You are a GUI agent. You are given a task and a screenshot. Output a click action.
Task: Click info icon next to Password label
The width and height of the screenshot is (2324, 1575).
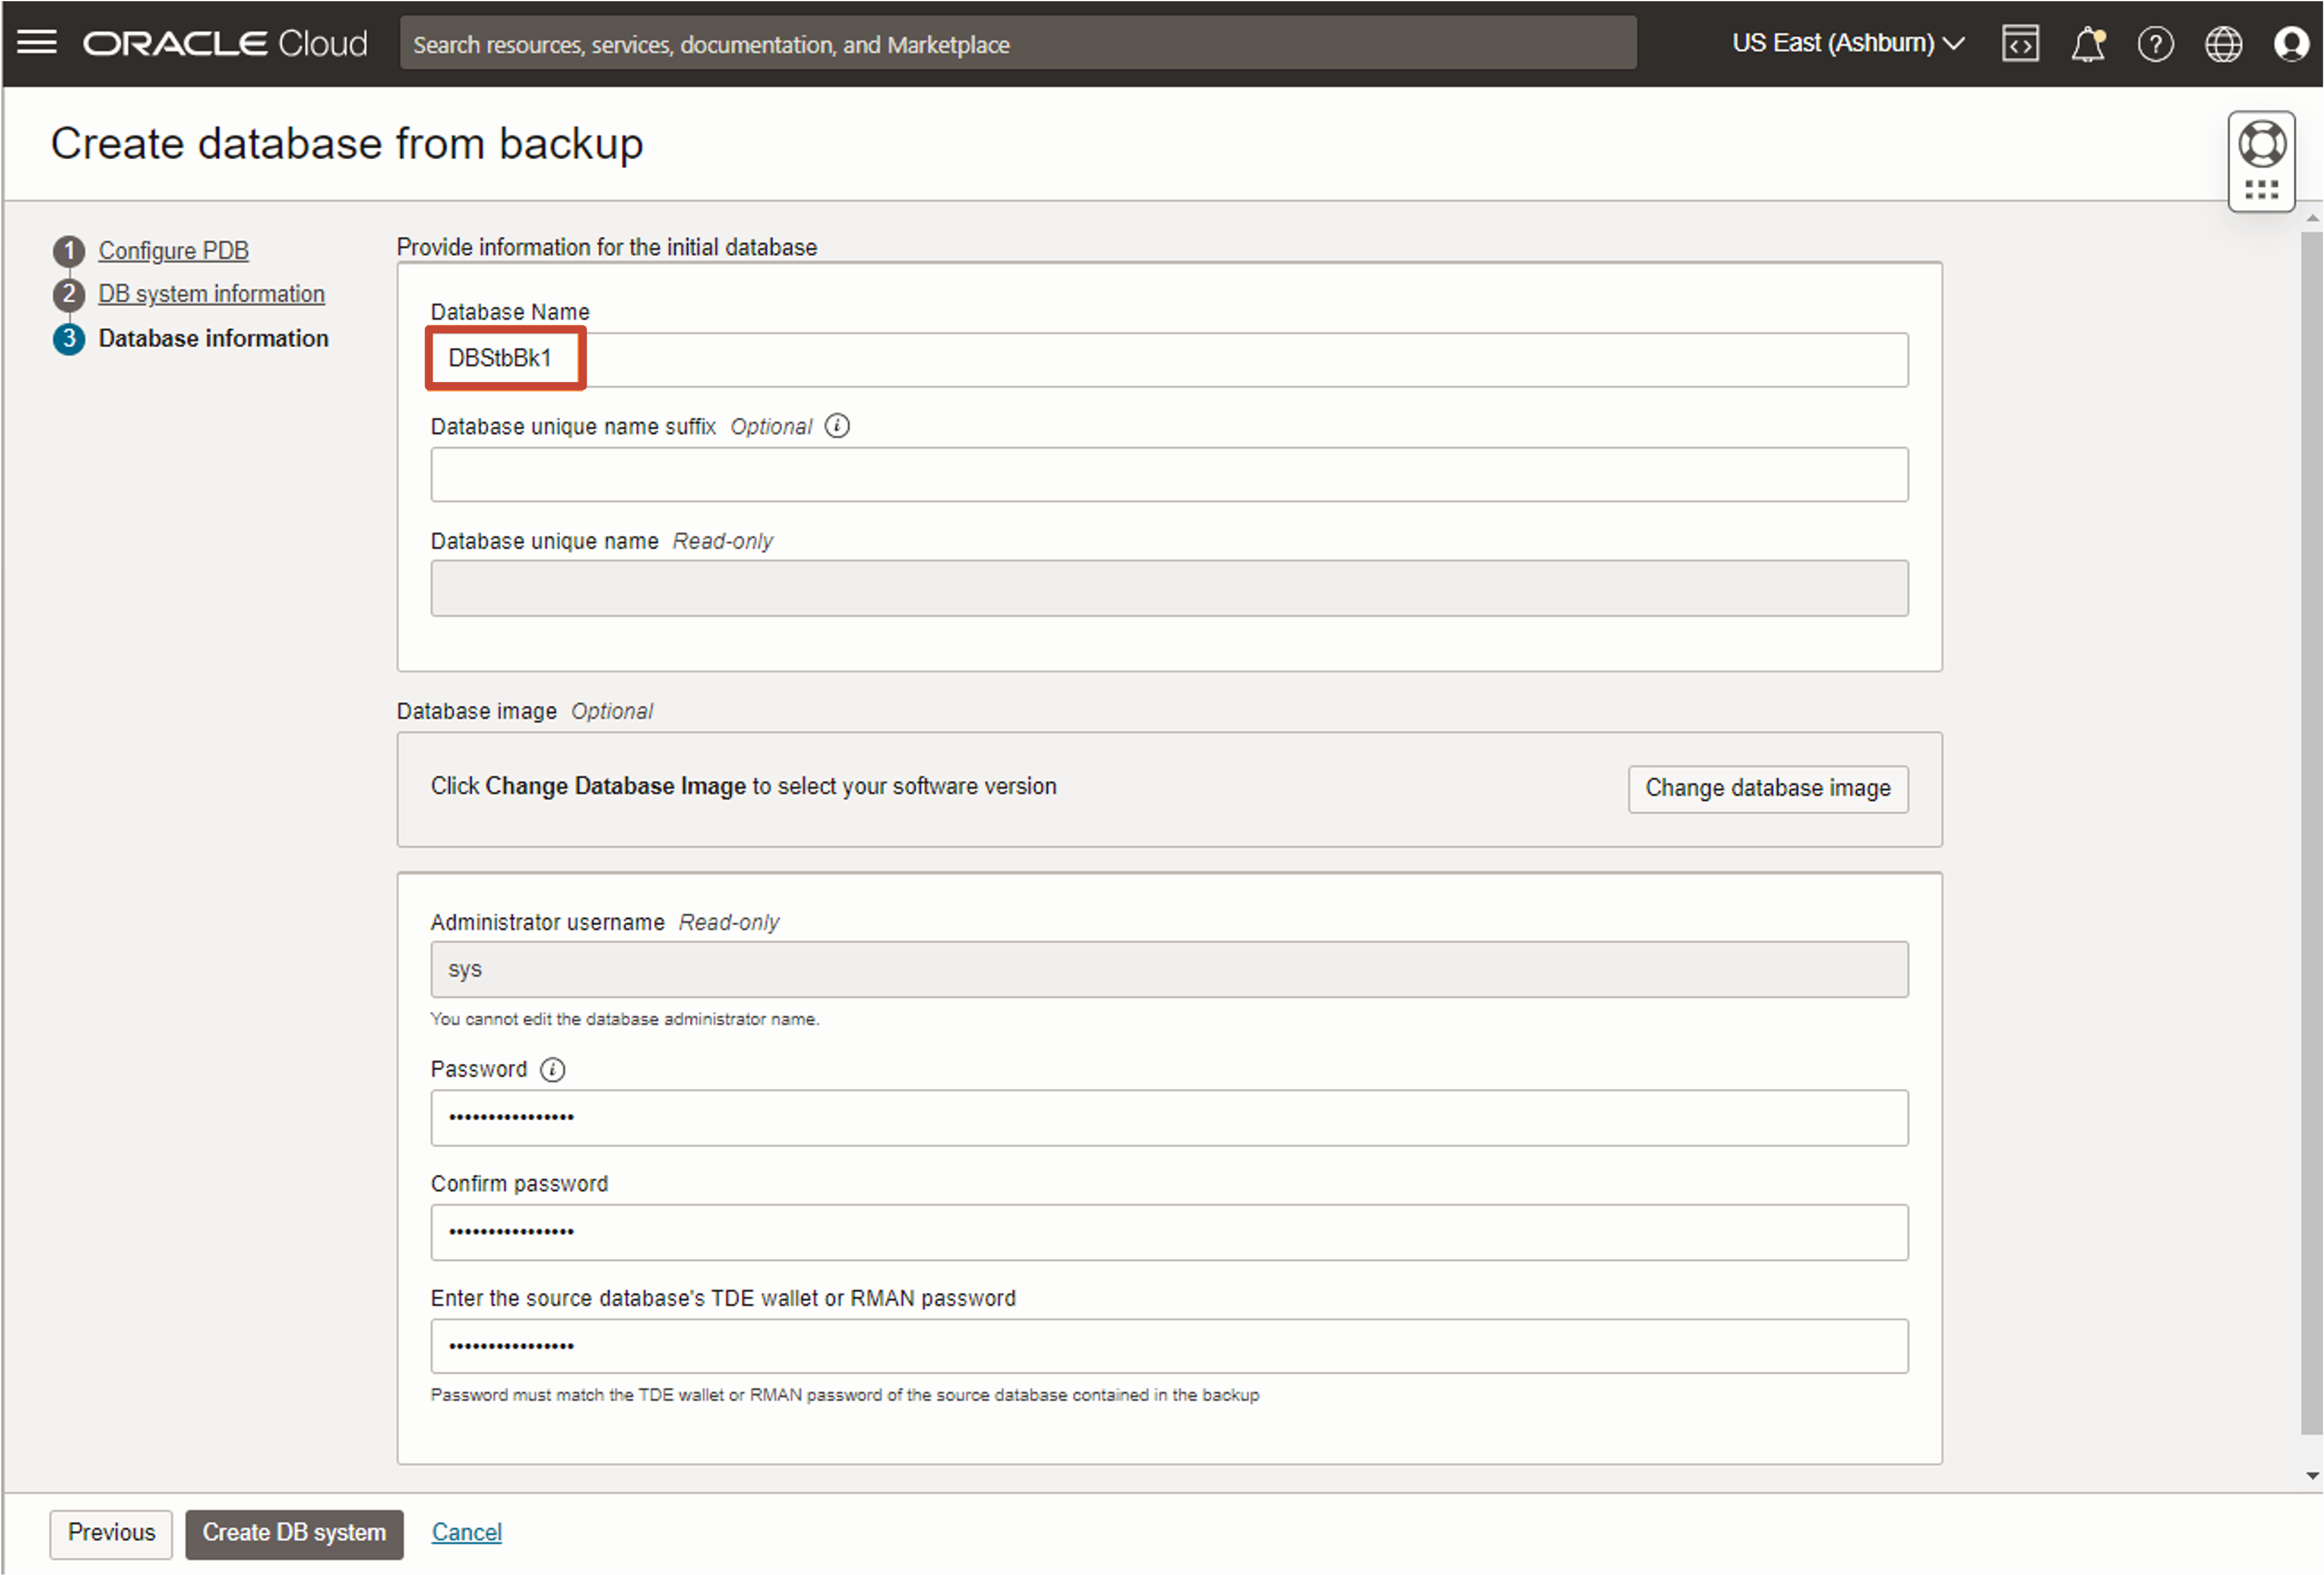552,1069
